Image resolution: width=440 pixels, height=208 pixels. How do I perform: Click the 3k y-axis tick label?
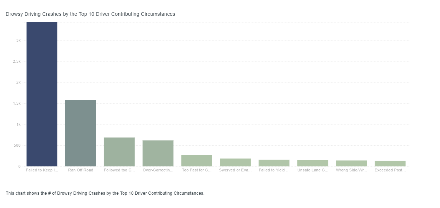[18, 41]
